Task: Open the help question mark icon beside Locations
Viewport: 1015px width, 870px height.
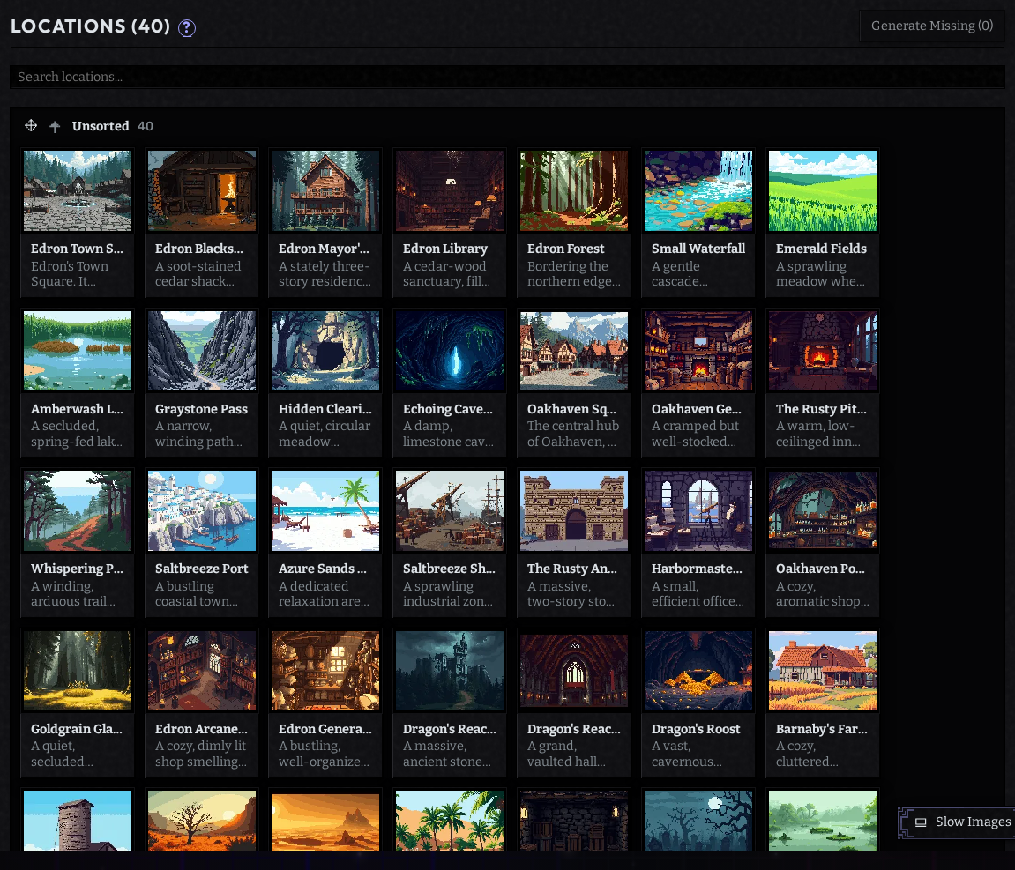Action: (187, 28)
